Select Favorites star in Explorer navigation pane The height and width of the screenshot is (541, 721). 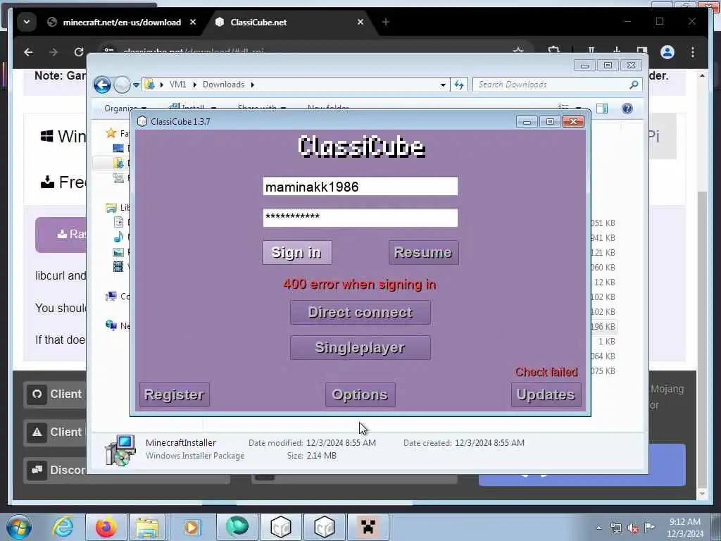pyautogui.click(x=111, y=133)
